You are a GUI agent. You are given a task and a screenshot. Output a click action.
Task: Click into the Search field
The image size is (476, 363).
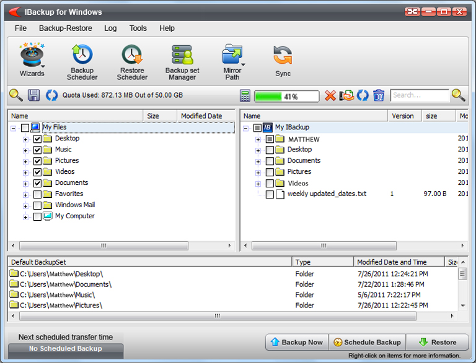point(420,95)
